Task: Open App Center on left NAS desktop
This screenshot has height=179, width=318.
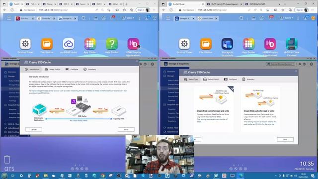Action: (x=90, y=44)
